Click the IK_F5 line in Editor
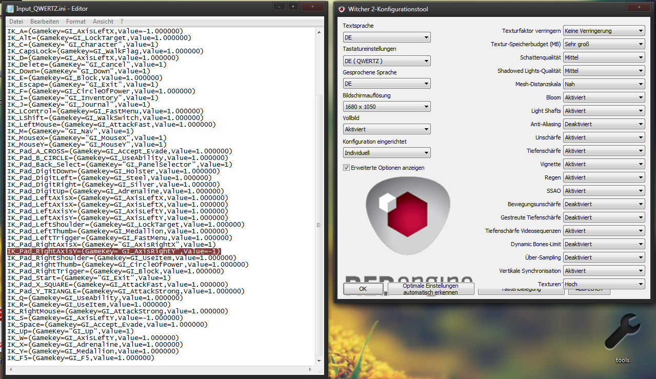This screenshot has height=379, width=656. pyautogui.click(x=81, y=358)
